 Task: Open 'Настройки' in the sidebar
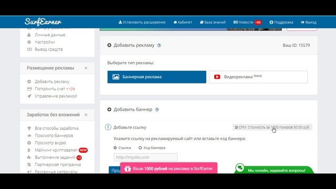pyautogui.click(x=45, y=42)
